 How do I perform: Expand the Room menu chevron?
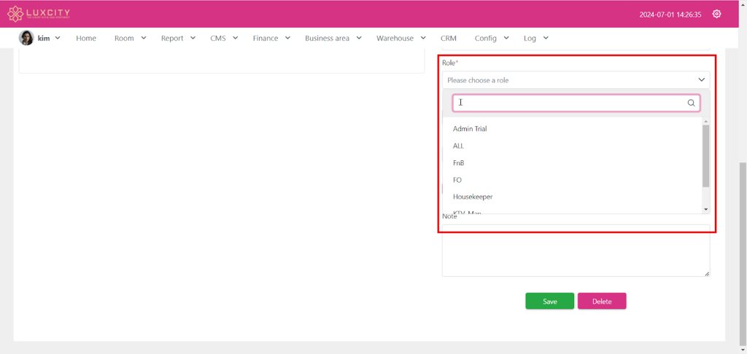(144, 38)
